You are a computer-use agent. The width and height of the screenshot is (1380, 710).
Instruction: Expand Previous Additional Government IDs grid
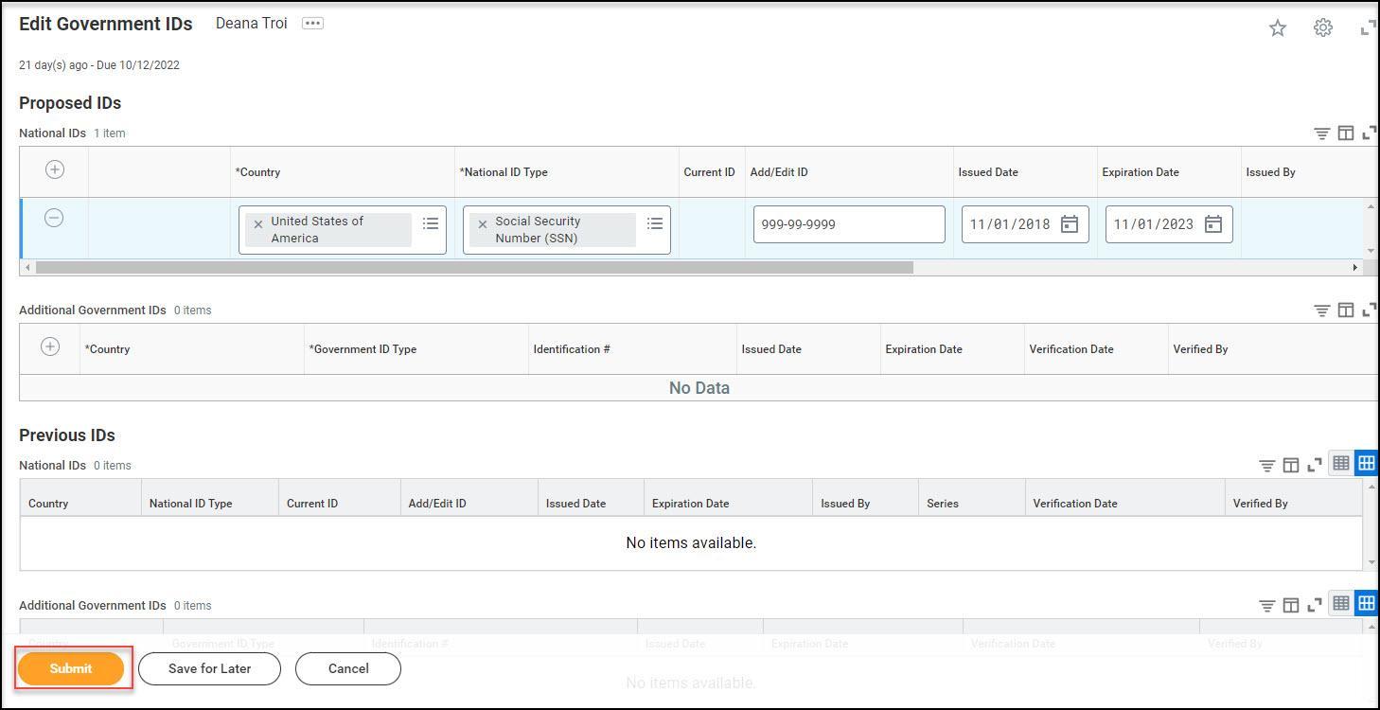(x=1315, y=605)
